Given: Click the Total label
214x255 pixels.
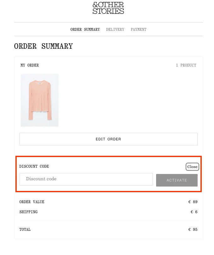Looking at the screenshot, I should coord(25,230).
